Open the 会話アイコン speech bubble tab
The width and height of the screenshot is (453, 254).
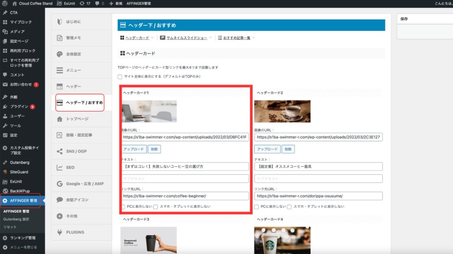(x=60, y=200)
